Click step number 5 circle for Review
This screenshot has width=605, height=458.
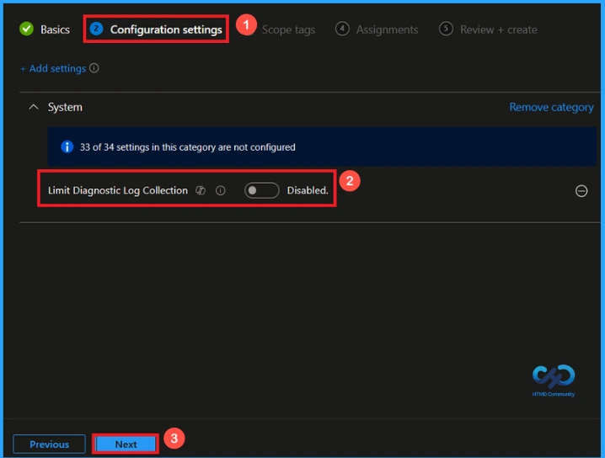pos(446,29)
